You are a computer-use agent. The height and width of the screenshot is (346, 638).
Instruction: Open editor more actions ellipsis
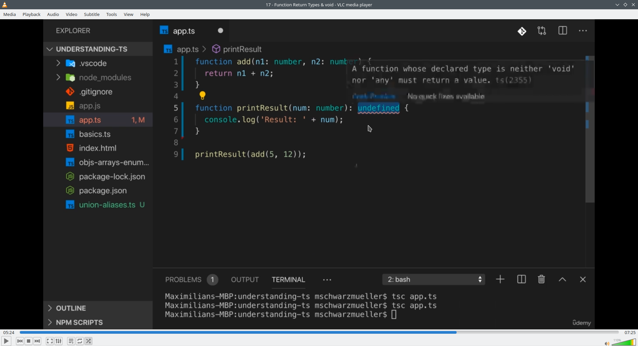click(x=583, y=31)
